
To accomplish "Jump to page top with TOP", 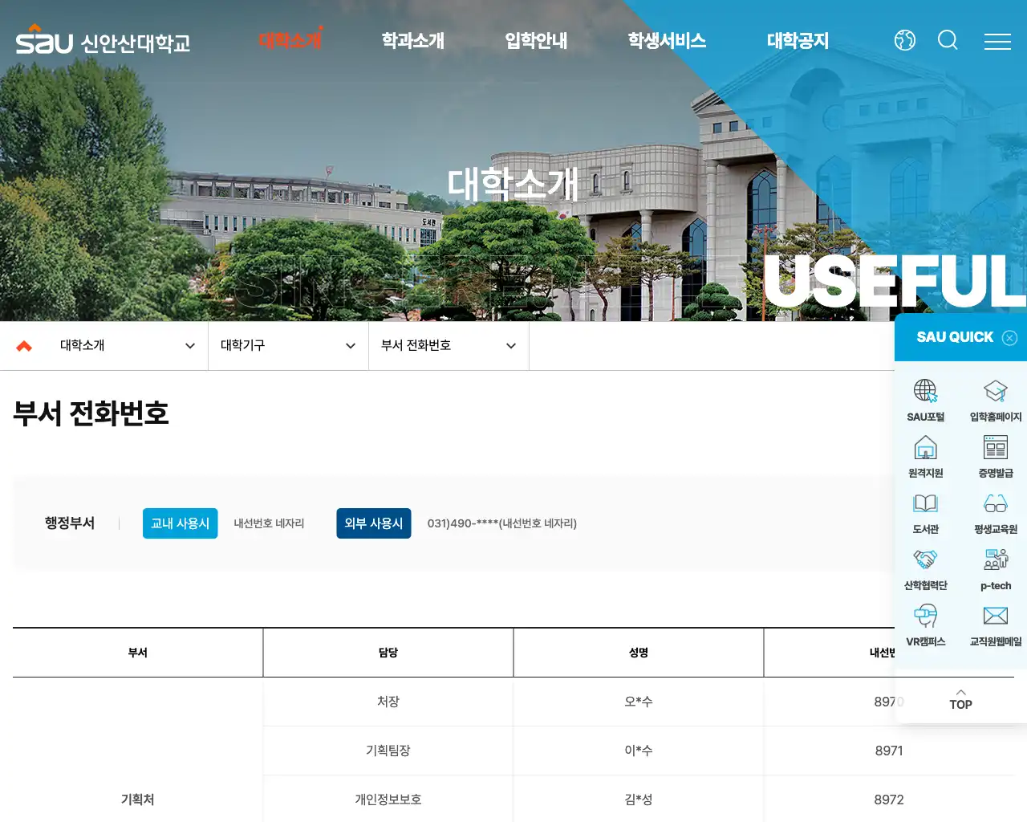I will (960, 699).
